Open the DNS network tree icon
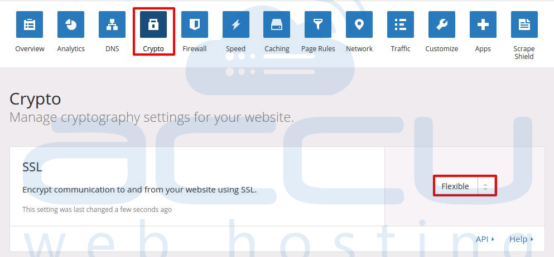 click(x=112, y=24)
